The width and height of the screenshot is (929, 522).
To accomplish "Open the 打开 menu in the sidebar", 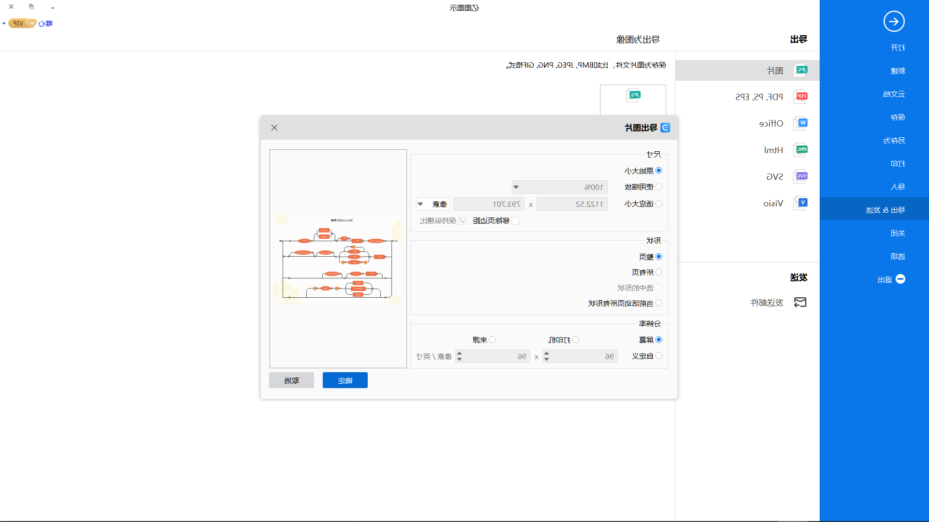I will [898, 47].
